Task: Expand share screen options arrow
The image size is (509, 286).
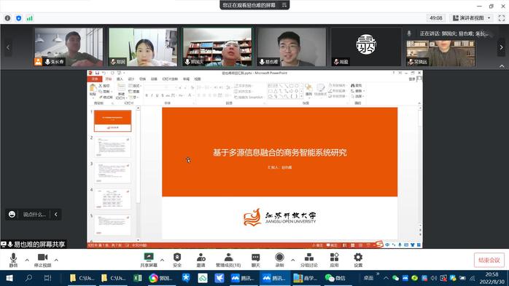Action: tap(162, 260)
